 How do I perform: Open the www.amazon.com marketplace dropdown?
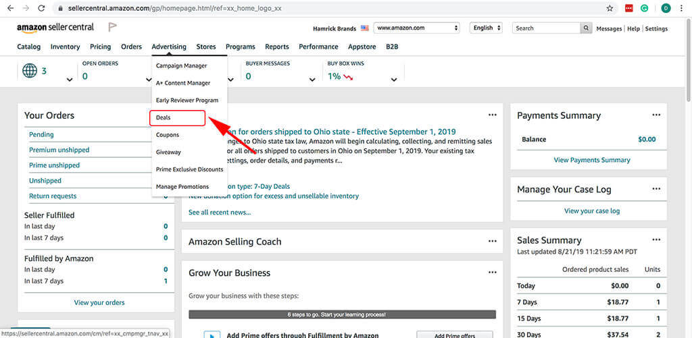(416, 28)
